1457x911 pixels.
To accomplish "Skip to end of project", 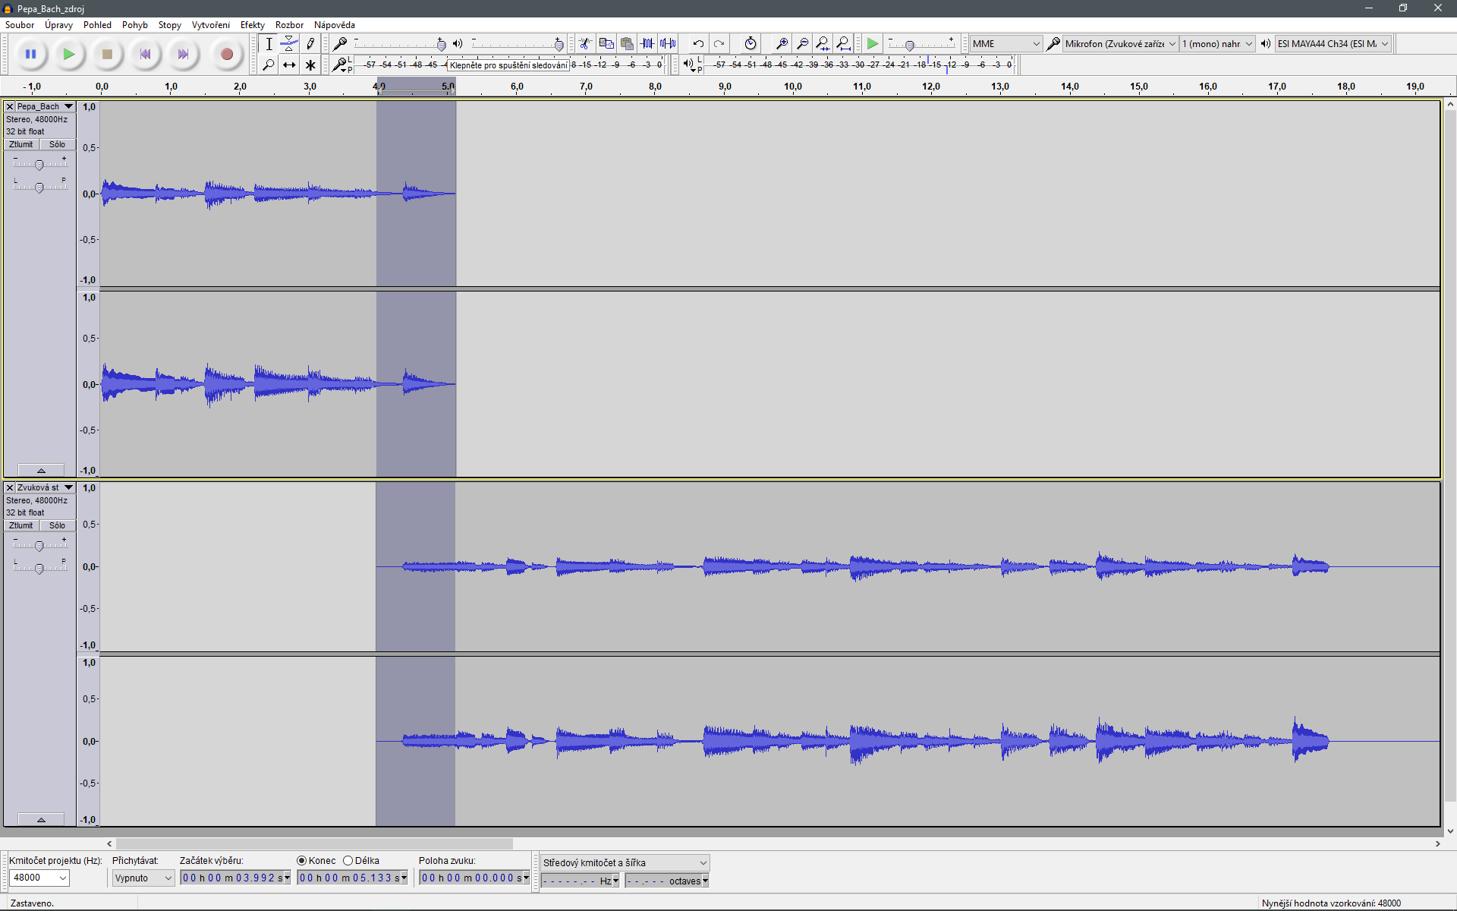I will [x=183, y=54].
